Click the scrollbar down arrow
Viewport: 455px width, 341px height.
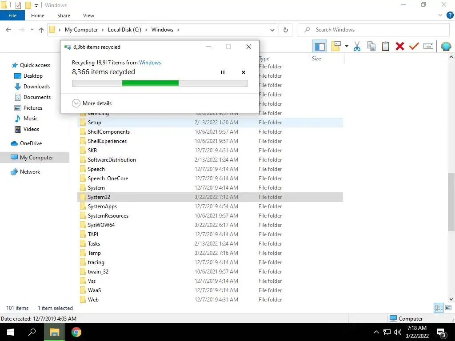coord(451,299)
